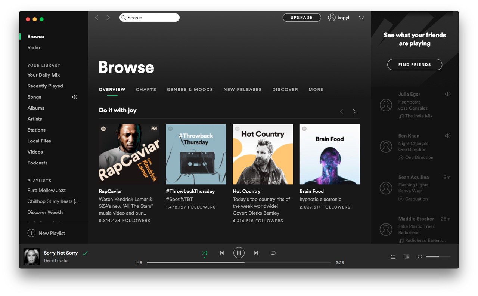Click the UPGRADE button
Screen dimensions: 478x296
[302, 18]
